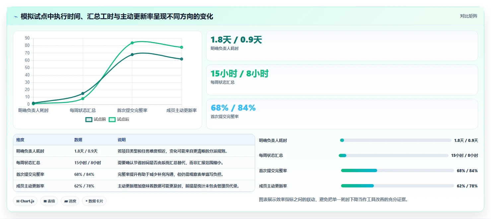Click table cell 62% / 78%
Image resolution: width=491 pixels, height=219 pixels.
(84, 186)
